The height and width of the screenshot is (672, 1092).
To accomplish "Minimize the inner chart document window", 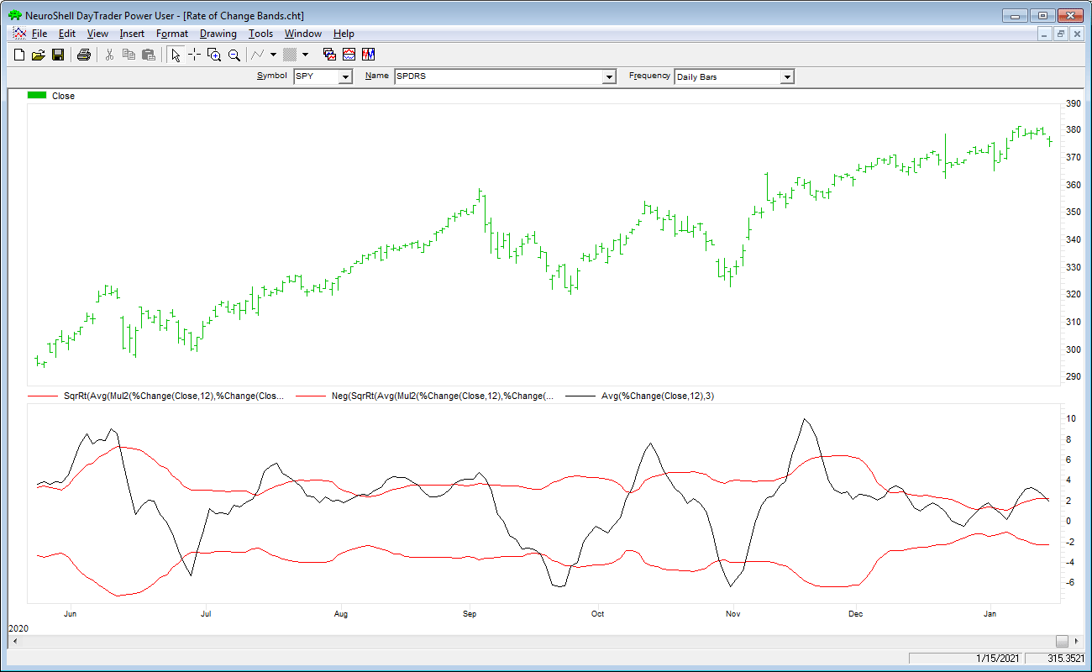I will point(1045,34).
